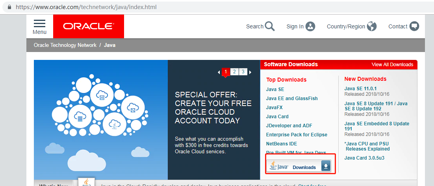Click the Country/Region text
The image size is (434, 186).
click(346, 26)
